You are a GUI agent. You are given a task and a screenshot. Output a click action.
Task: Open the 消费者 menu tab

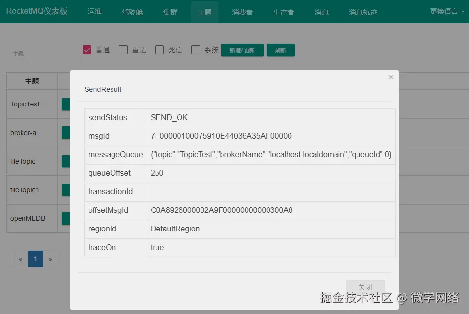point(242,12)
